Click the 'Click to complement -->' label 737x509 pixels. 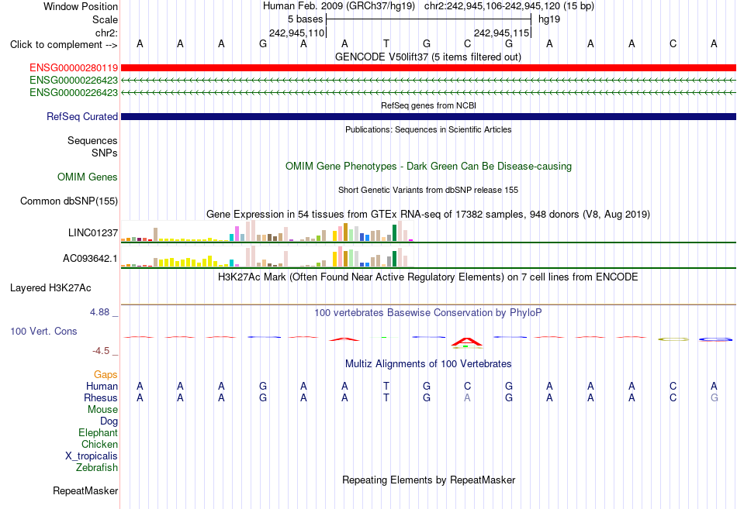[x=64, y=45]
